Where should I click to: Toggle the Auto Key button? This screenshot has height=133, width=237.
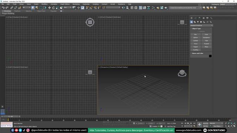tap(206, 123)
